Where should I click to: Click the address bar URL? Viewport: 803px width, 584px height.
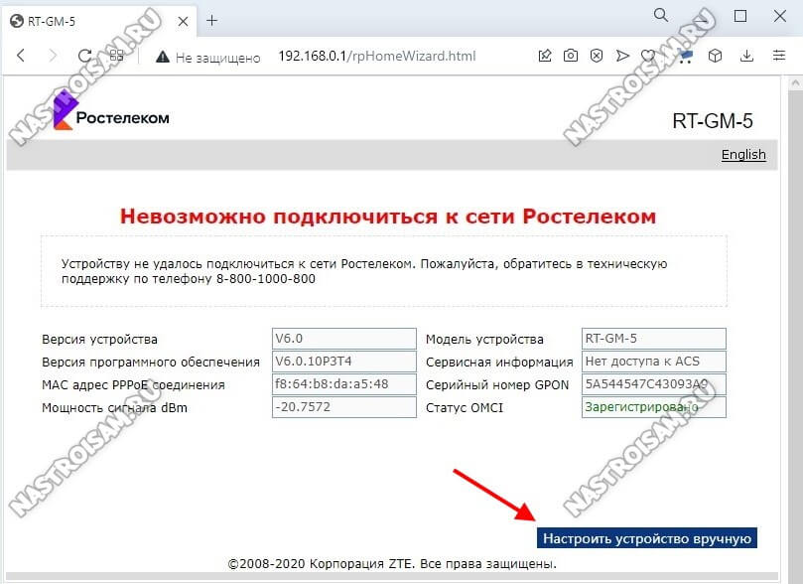tap(376, 57)
